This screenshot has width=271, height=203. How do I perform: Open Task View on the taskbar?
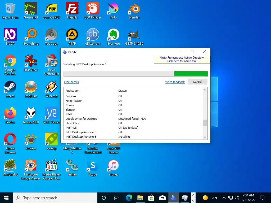click(x=116, y=198)
